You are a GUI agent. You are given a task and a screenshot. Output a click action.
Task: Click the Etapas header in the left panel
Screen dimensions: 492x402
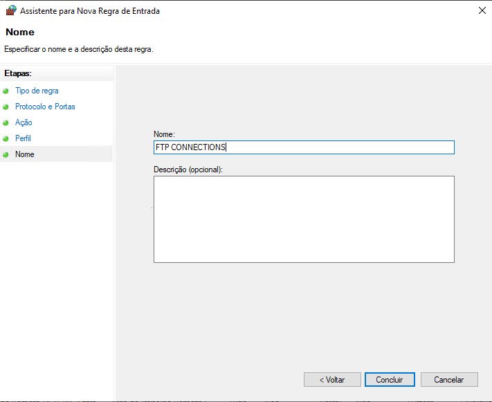18,73
